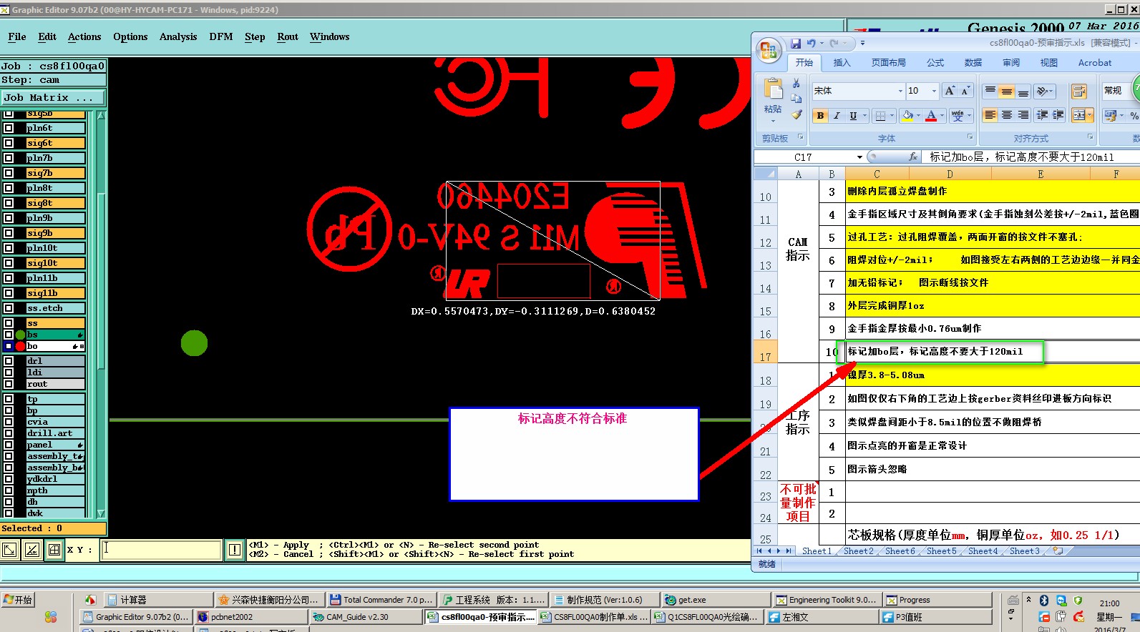Open the Analysis menu
The width and height of the screenshot is (1140, 632).
(178, 36)
